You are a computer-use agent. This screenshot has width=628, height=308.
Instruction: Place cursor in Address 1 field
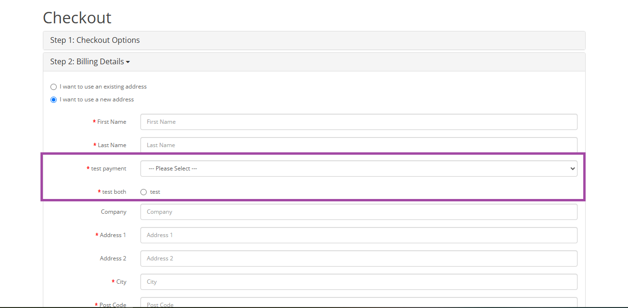(x=359, y=235)
